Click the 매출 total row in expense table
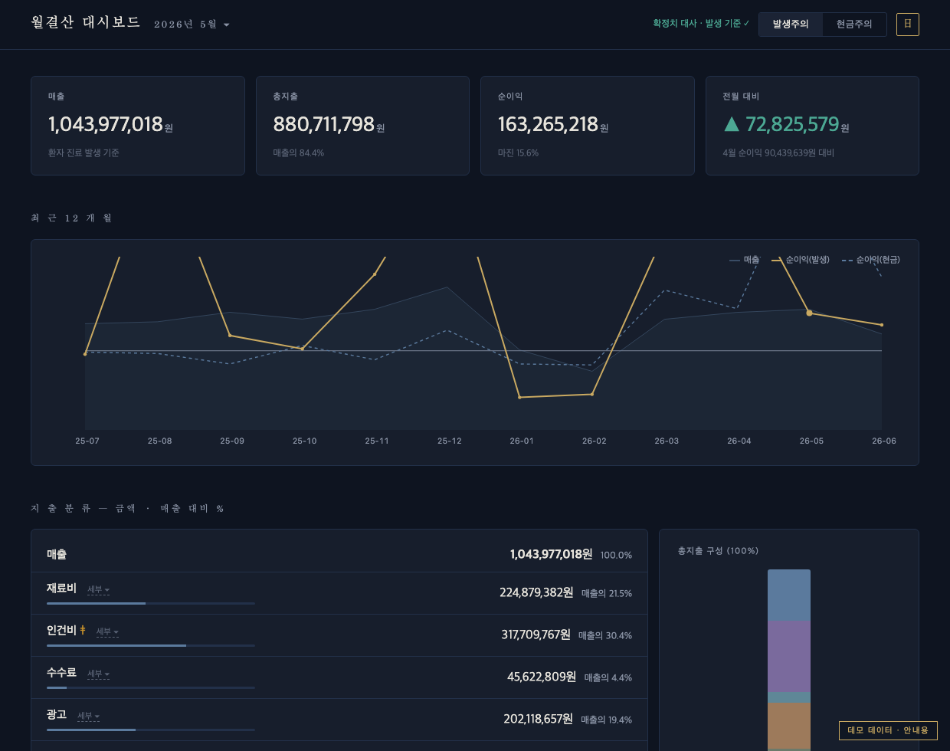 pos(339,554)
